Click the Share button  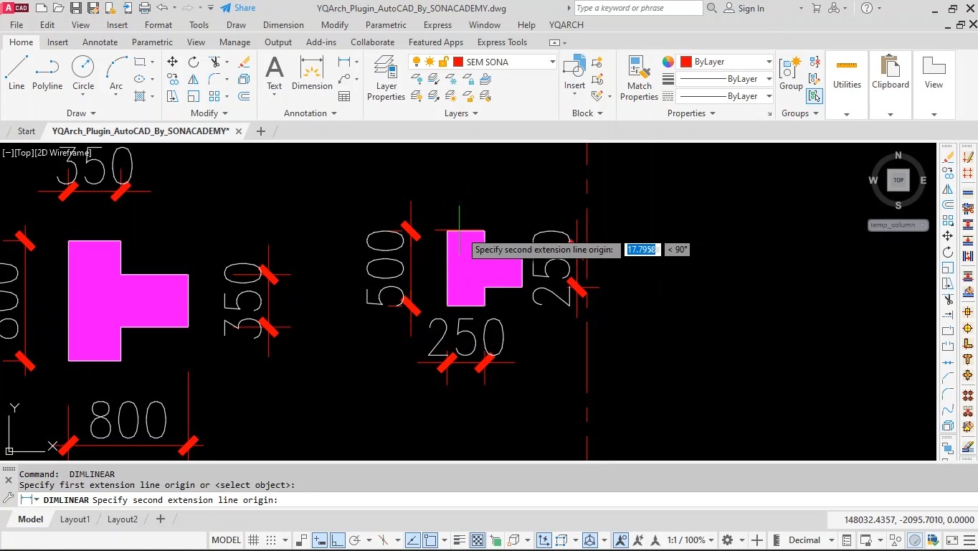238,8
